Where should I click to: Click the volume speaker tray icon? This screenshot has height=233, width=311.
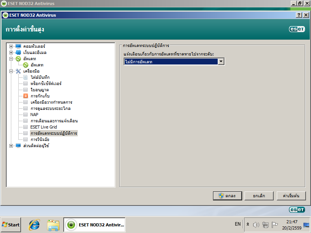(256, 225)
